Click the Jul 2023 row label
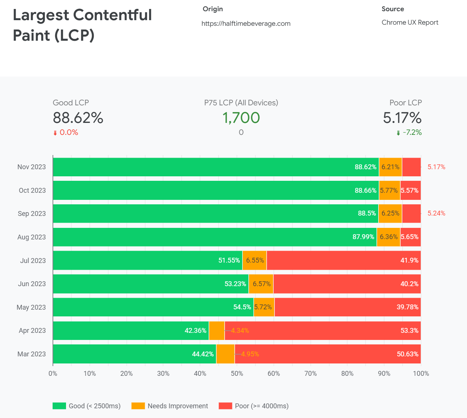Screen dimensions: 467x418 coord(33,261)
